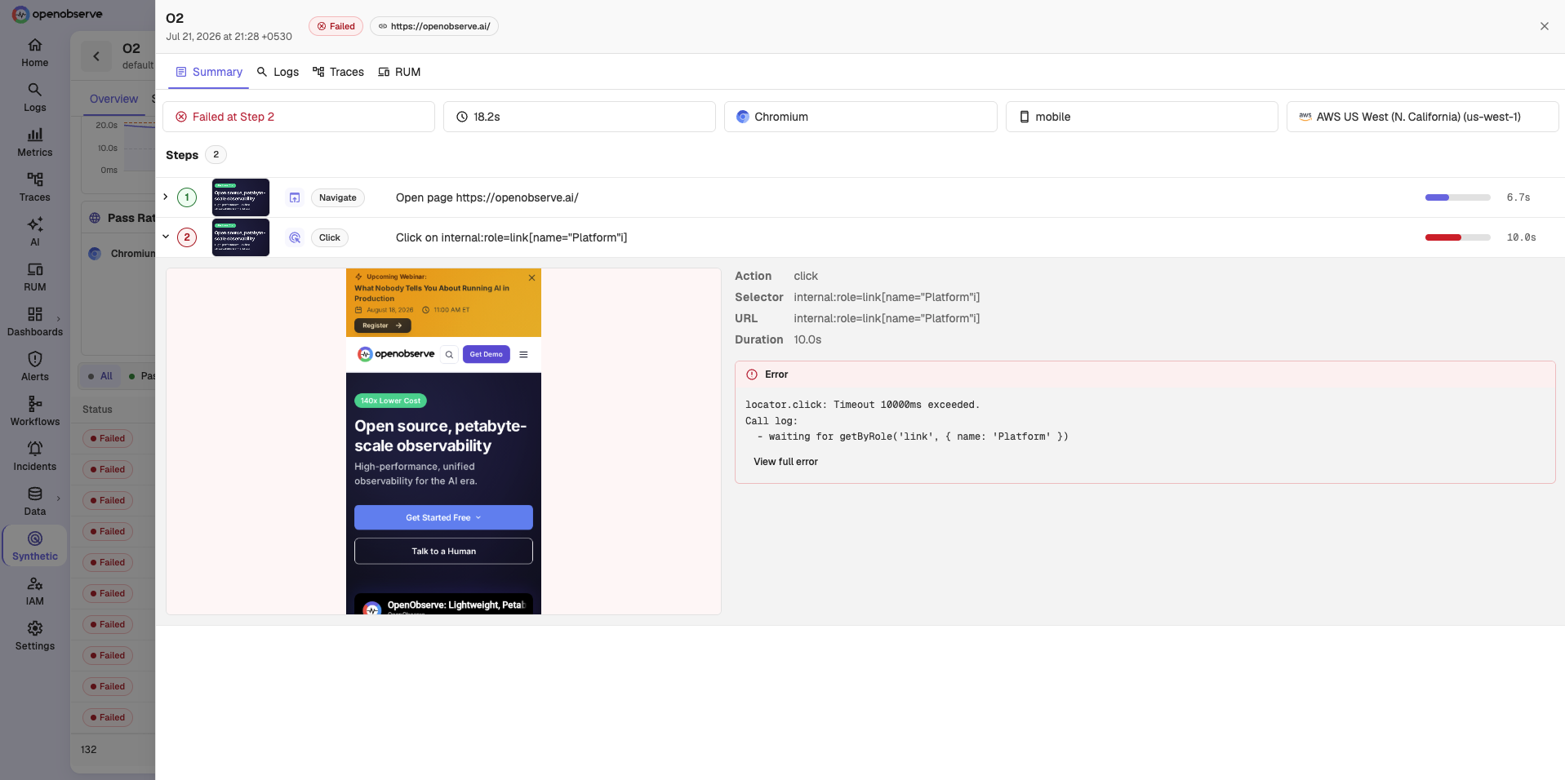Open Workflows in the sidebar

pyautogui.click(x=34, y=412)
